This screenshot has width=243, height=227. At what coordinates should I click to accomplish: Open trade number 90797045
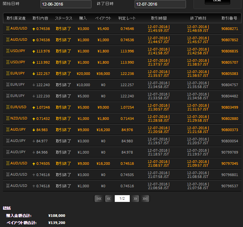(x=229, y=163)
